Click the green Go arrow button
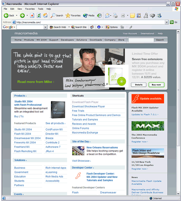Viewport: 181px width, 201px height. [x=172, y=22]
